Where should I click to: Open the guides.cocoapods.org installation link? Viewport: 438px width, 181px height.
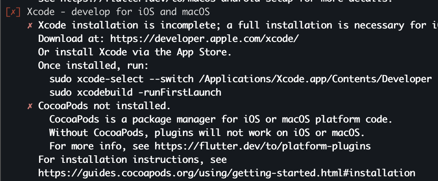(x=227, y=173)
